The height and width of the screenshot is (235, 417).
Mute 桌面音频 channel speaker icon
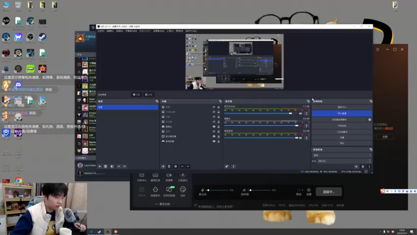pos(301,138)
